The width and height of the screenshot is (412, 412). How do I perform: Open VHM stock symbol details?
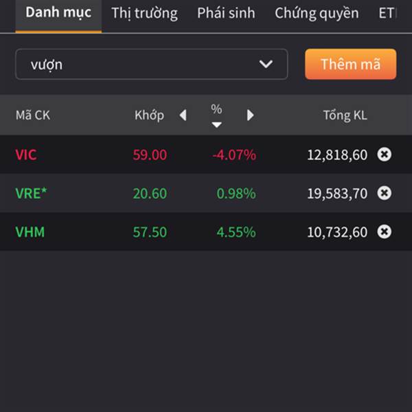click(x=30, y=232)
